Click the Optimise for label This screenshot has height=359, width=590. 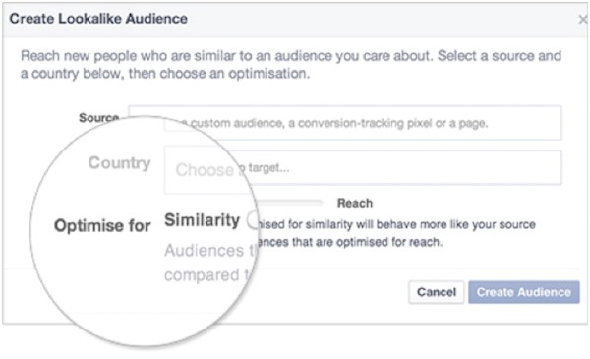[102, 226]
